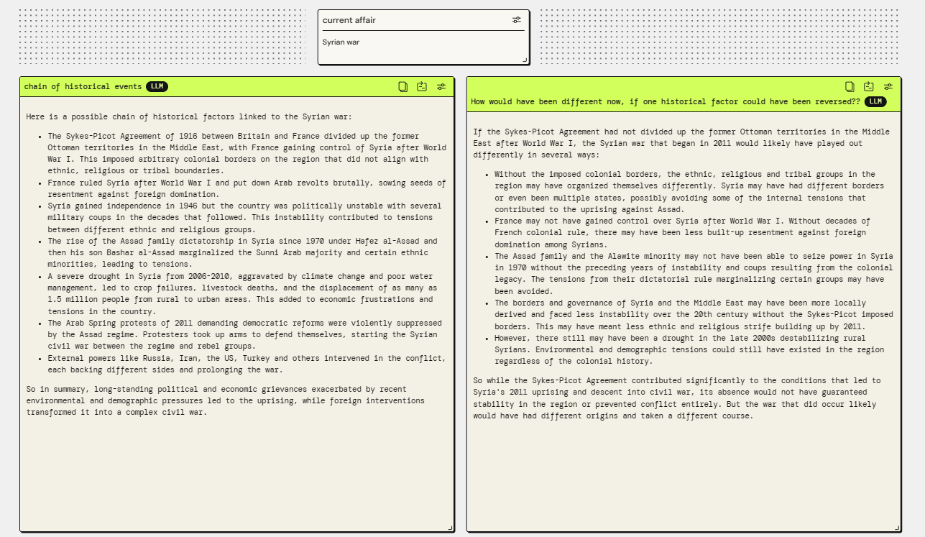Click the LLM badge beside chain of historical events
This screenshot has height=537, width=925.
click(x=157, y=86)
